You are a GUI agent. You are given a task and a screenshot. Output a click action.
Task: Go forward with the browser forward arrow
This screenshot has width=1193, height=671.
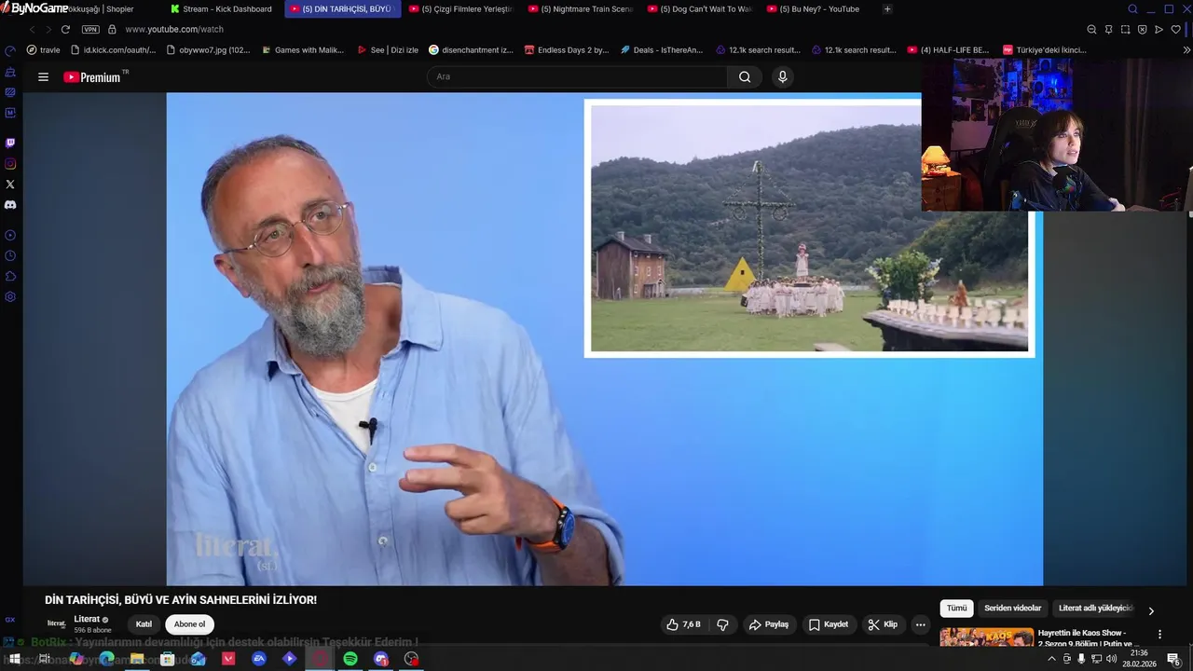(48, 30)
